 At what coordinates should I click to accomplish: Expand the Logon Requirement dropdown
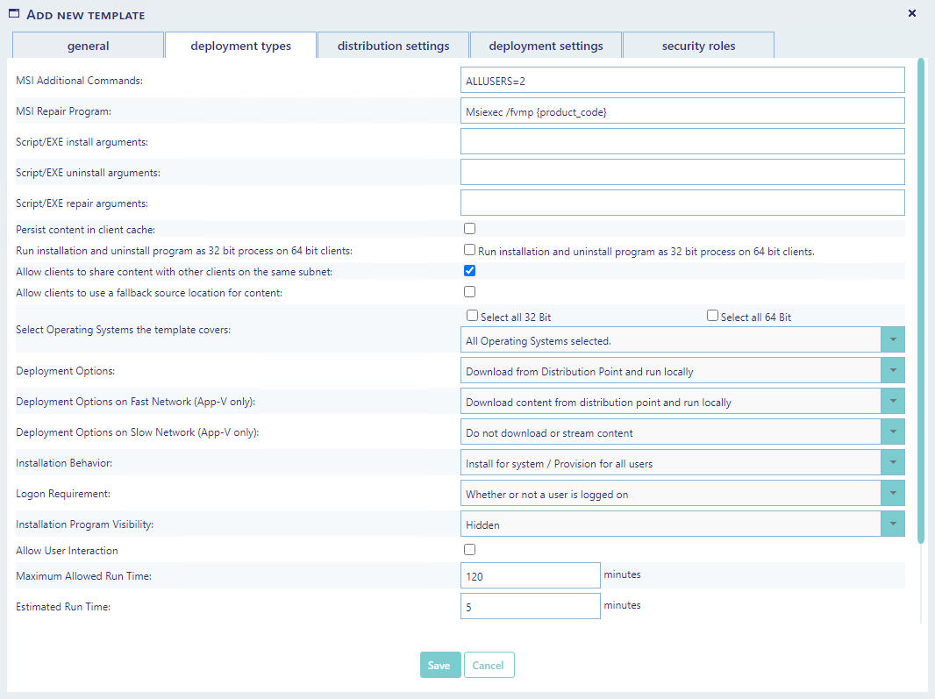[892, 494]
